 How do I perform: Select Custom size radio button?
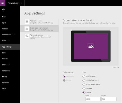click(84, 92)
